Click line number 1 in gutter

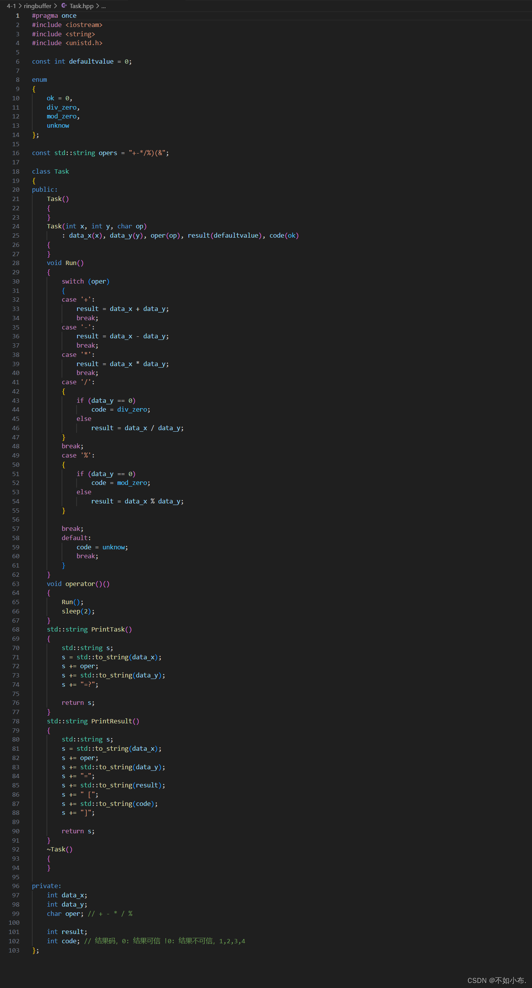(17, 16)
